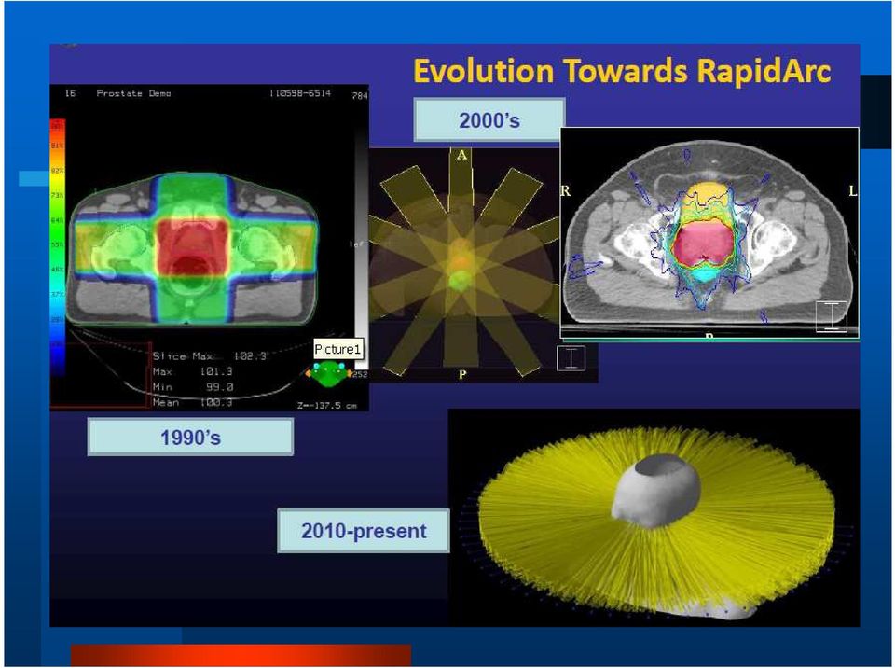Screen dimensions: 895x668
Task: Click the cyan rectum contour on the CT
Action: [x=707, y=275]
